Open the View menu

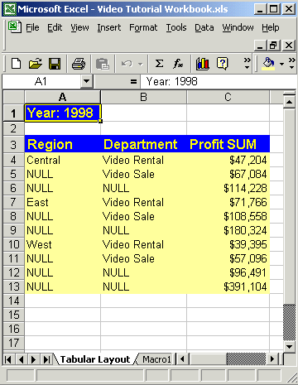click(x=79, y=27)
